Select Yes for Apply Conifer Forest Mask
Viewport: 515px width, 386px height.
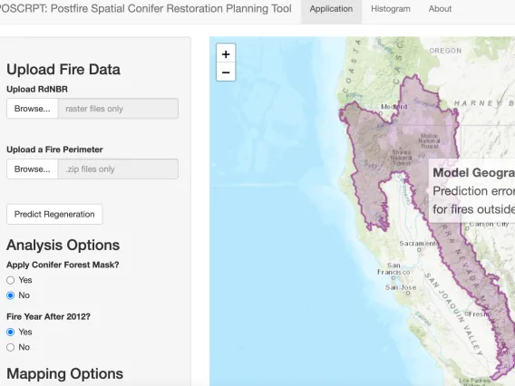pos(11,280)
